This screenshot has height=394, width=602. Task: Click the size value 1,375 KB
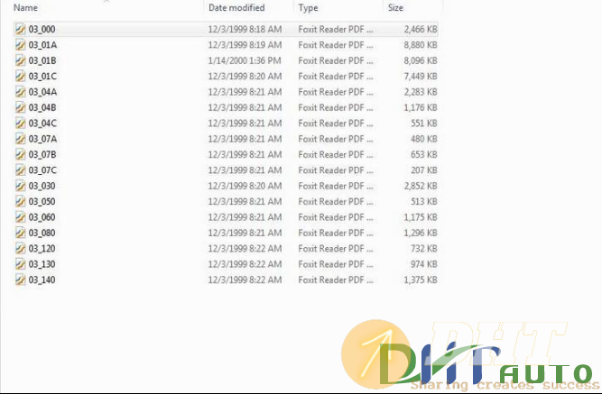421,279
